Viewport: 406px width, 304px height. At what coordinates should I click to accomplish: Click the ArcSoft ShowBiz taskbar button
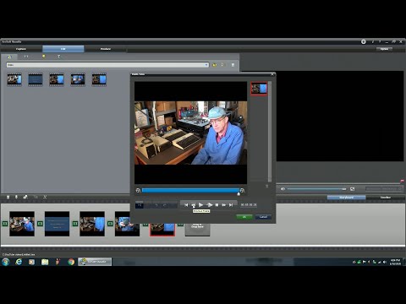pyautogui.click(x=95, y=262)
